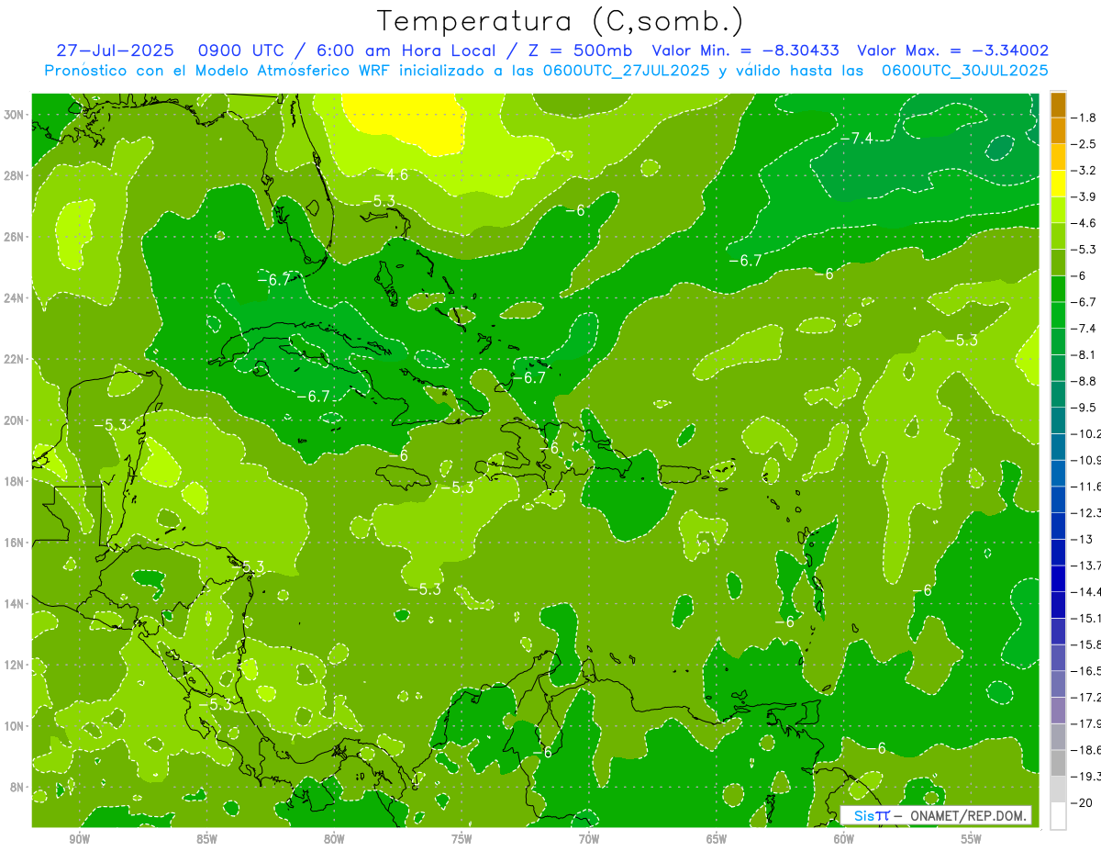The height and width of the screenshot is (851, 1101).
Task: Click the colorbar value label "-17.2"
Action: tap(1086, 697)
